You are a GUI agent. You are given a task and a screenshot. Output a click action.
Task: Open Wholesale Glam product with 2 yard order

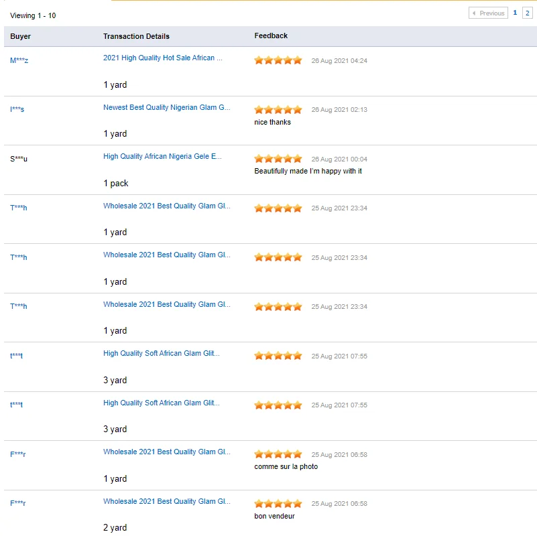167,501
